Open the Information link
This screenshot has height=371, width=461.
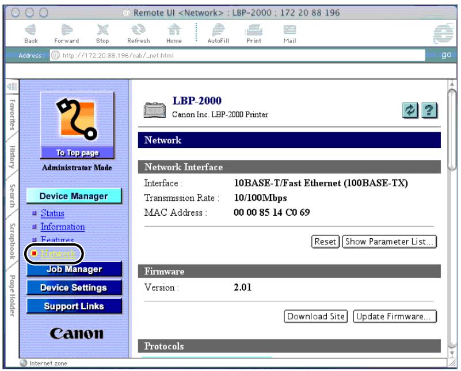pyautogui.click(x=63, y=227)
